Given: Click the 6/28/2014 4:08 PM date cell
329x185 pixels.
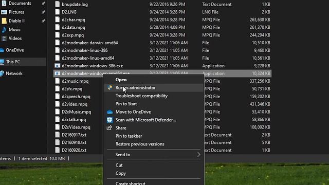Looking at the screenshot, I should (167, 27).
